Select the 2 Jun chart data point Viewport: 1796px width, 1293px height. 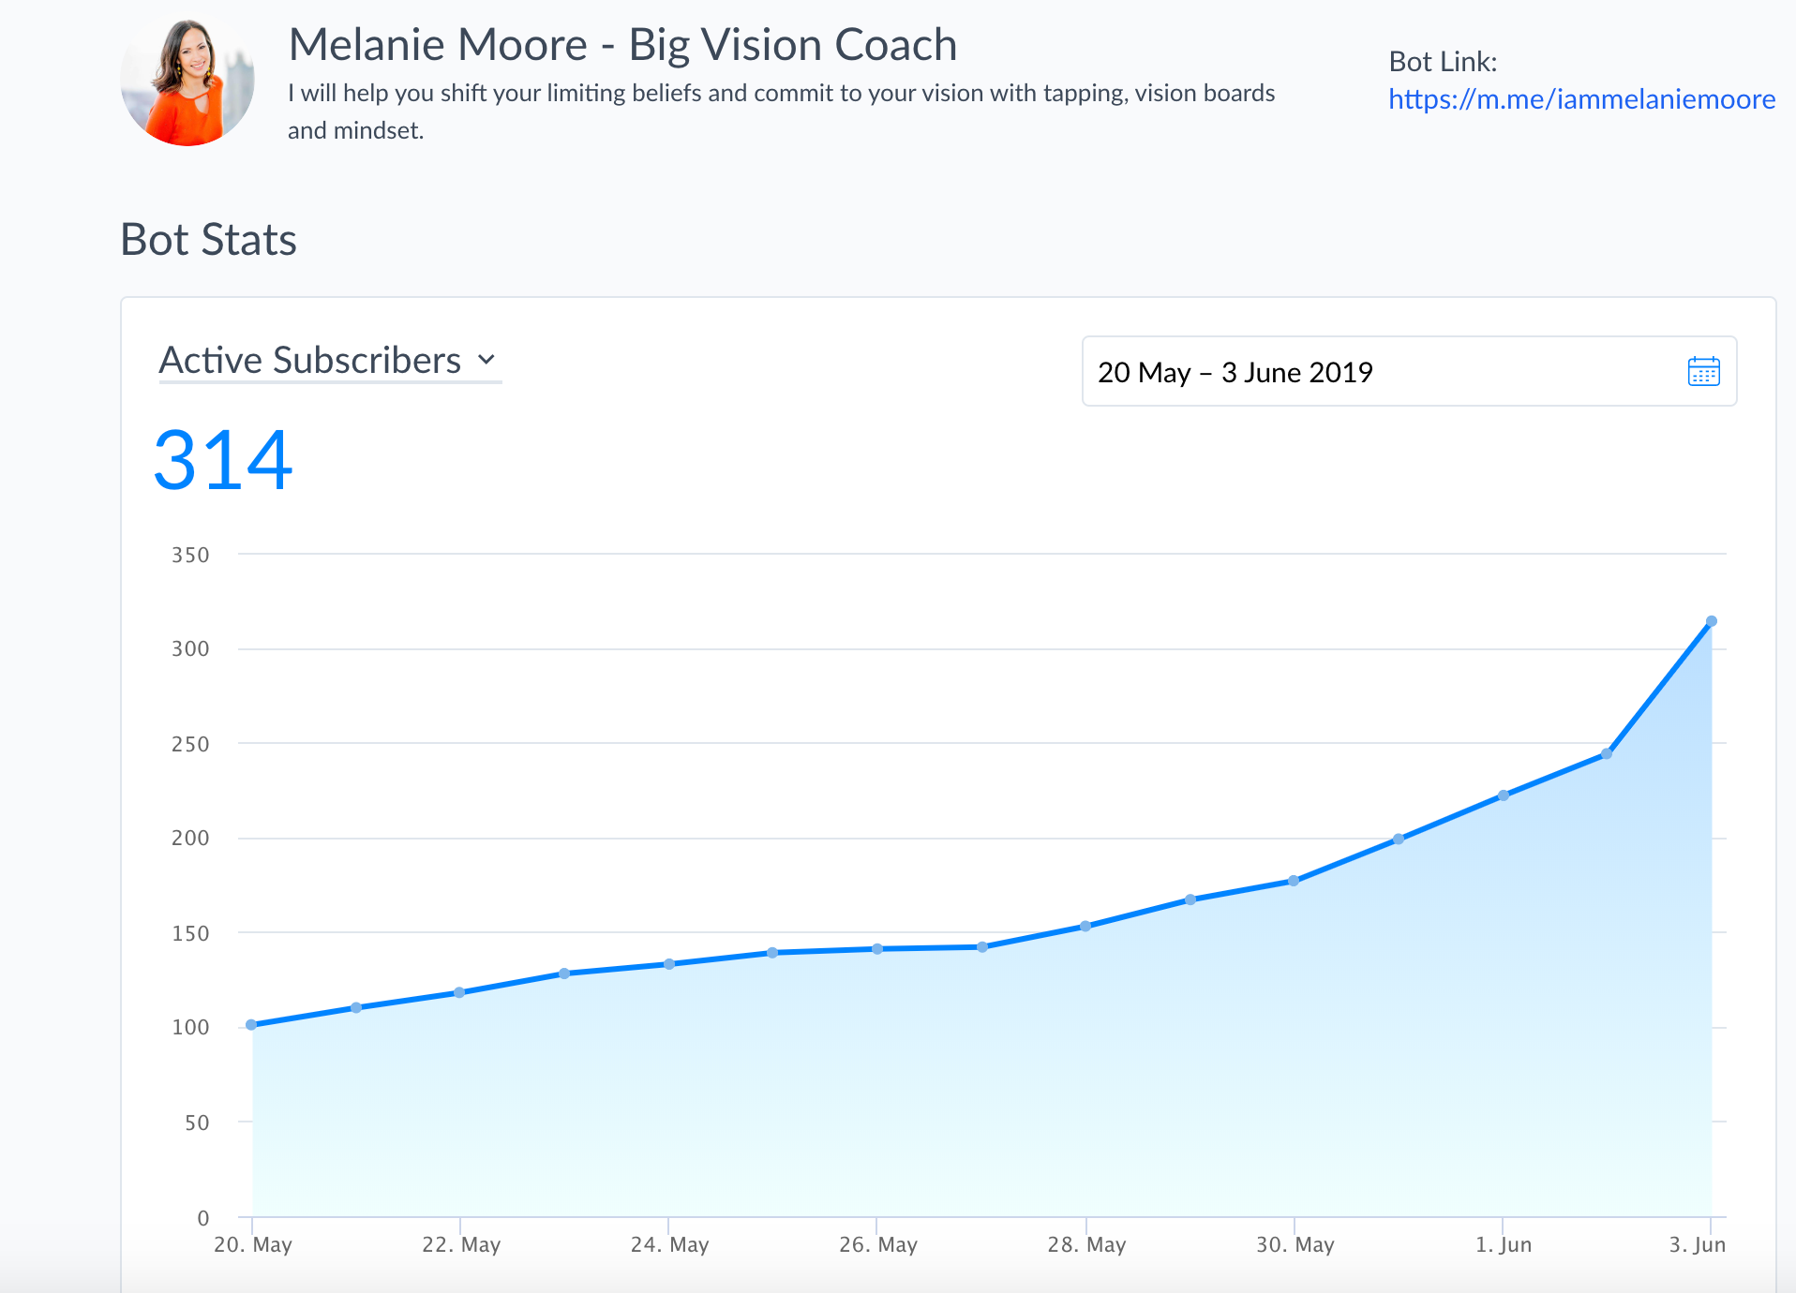tap(1607, 753)
